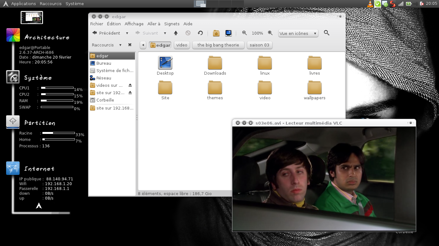Open the Computer location icon in toolbar

click(228, 33)
